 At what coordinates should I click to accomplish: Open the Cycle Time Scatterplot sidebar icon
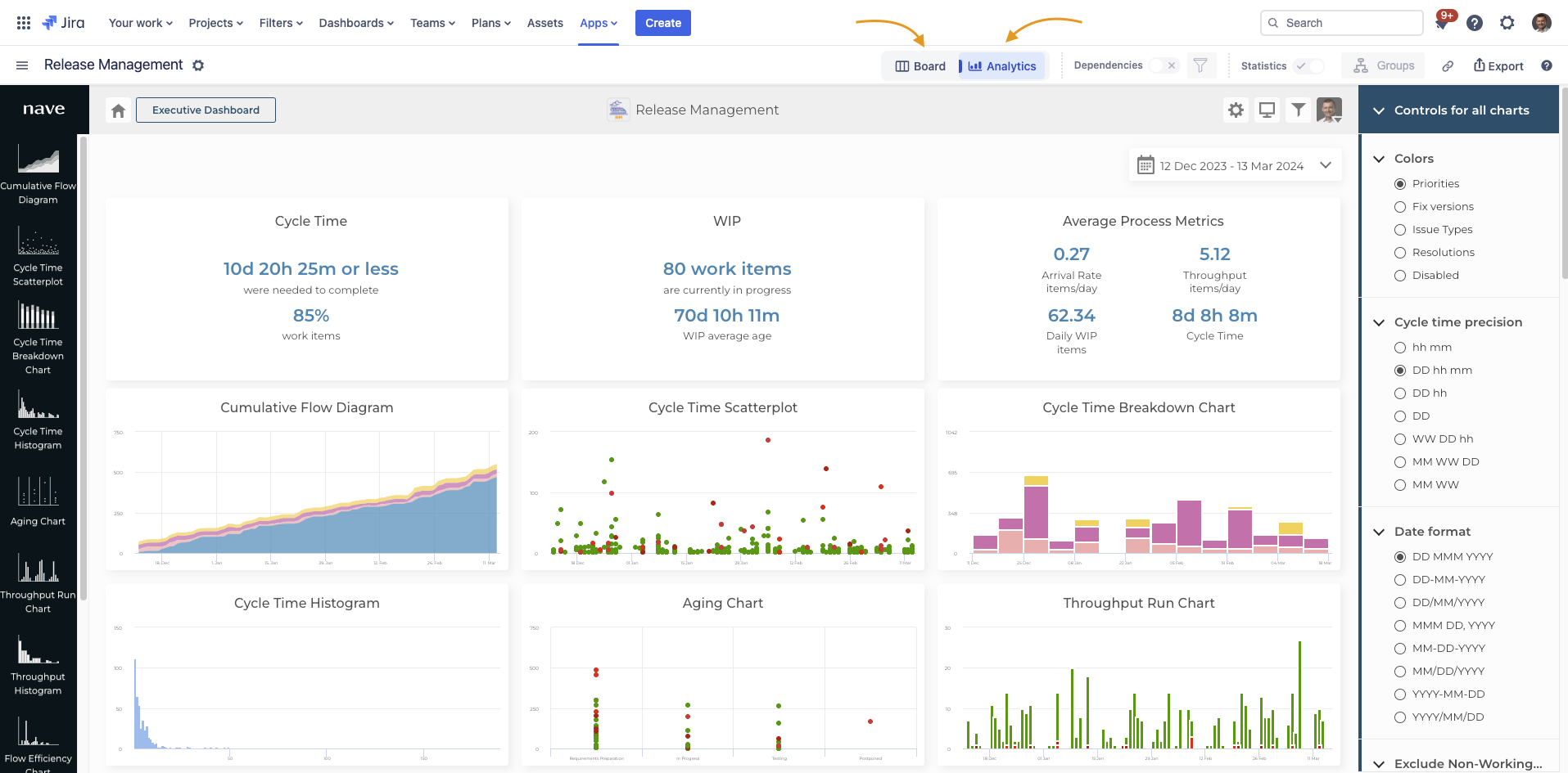tap(38, 254)
